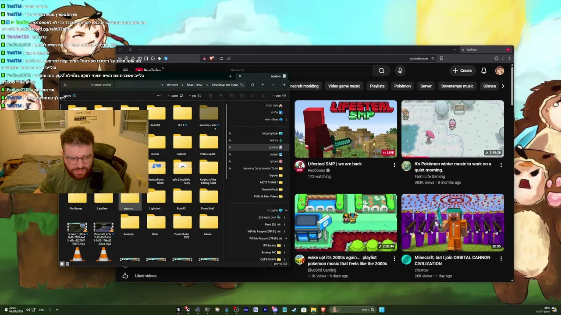Select the Adobe folder icon
561x315 pixels.
(x=209, y=222)
